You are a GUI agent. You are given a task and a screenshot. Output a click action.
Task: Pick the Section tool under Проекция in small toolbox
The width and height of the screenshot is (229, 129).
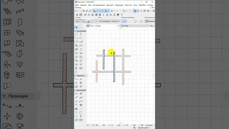coord(76,79)
